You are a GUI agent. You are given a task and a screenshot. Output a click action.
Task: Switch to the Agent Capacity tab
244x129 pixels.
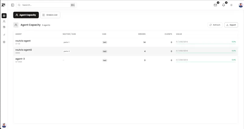(x=26, y=15)
